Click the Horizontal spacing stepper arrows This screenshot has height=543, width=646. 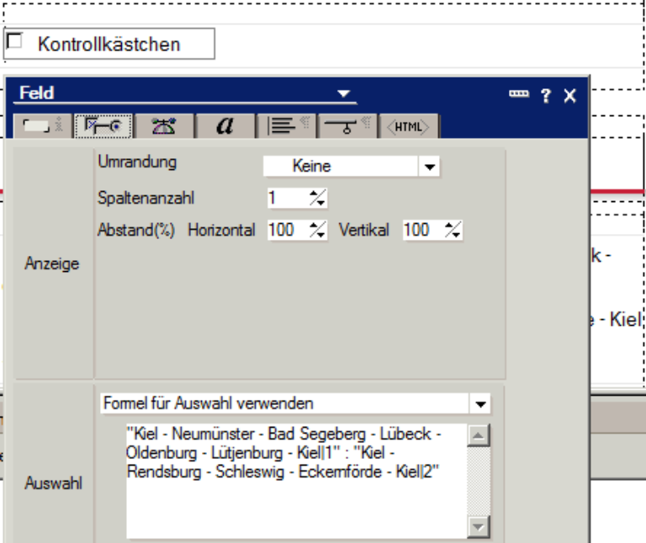click(x=318, y=230)
